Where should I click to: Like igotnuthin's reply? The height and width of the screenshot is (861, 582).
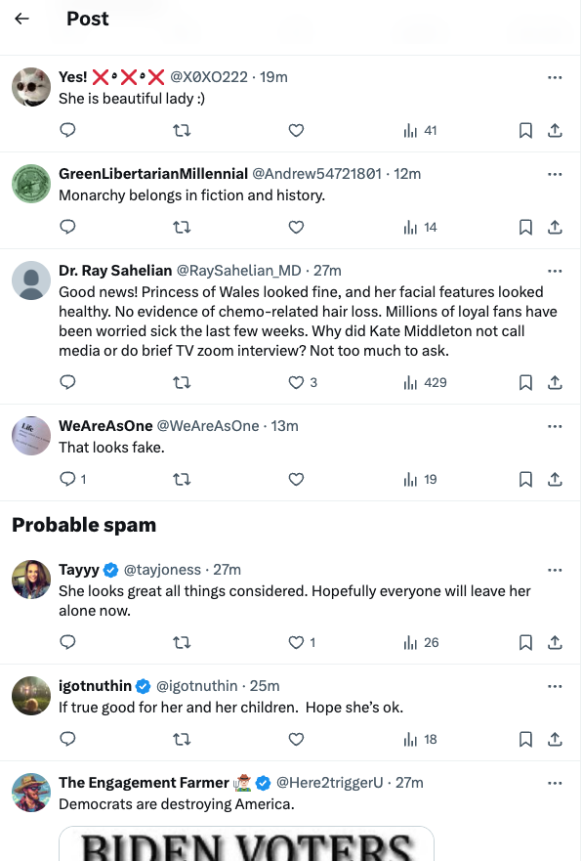[x=296, y=740]
